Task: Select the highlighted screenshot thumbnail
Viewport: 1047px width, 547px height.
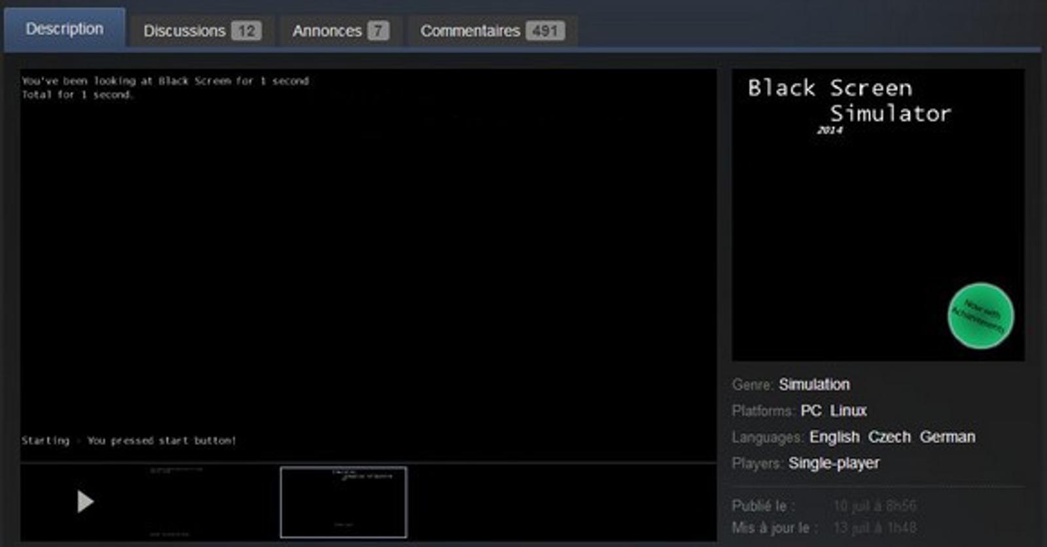Action: (344, 502)
